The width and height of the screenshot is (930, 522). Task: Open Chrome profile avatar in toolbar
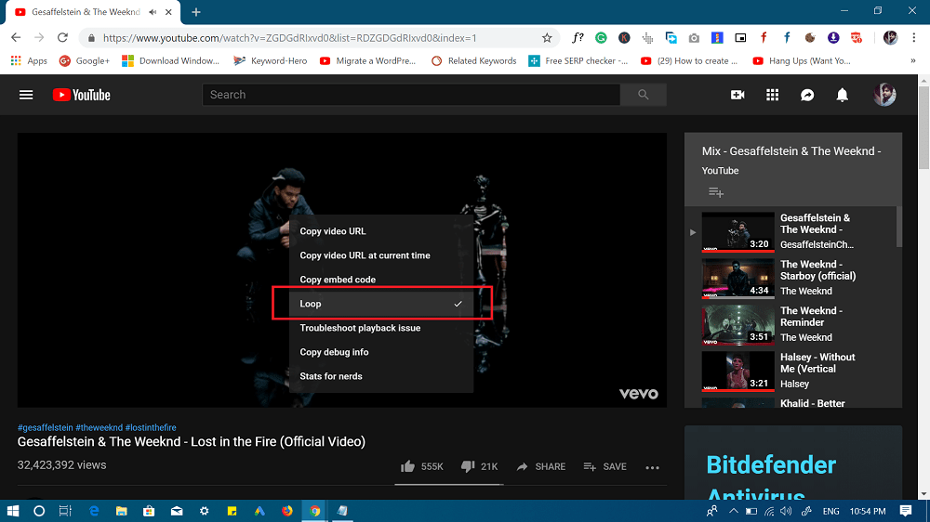pos(890,38)
